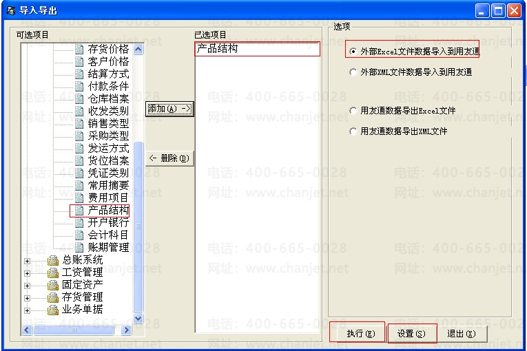Click the 执行(E) button
The height and width of the screenshot is (351, 527).
coord(360,334)
